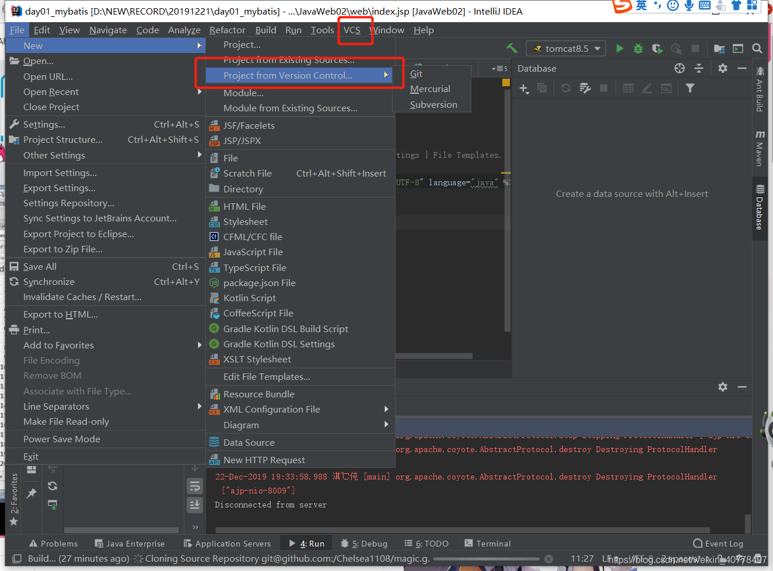Screen dimensions: 773x571
Task: Click the Cloning Source Repository progress text
Action: [x=288, y=558]
